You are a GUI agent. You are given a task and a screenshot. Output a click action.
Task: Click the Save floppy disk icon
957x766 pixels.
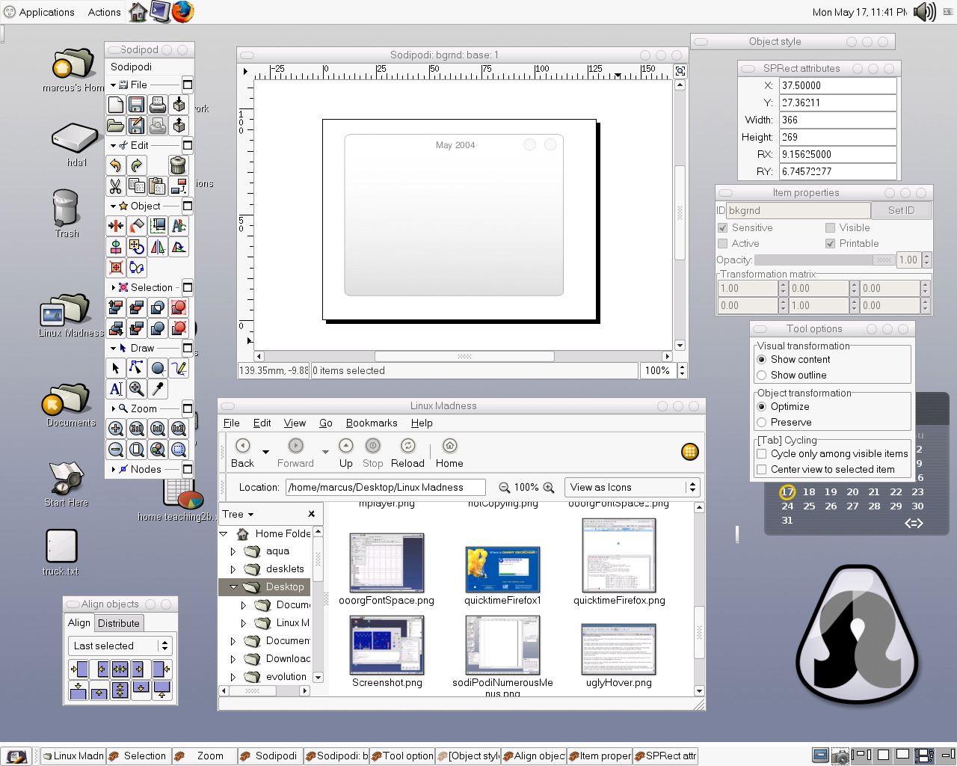[x=137, y=105]
